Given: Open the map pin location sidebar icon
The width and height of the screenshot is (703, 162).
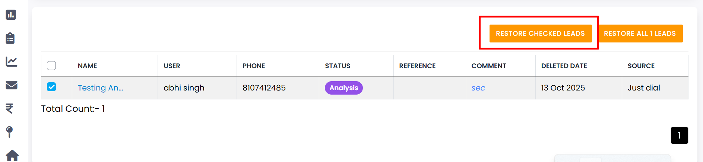Looking at the screenshot, I should tap(10, 131).
